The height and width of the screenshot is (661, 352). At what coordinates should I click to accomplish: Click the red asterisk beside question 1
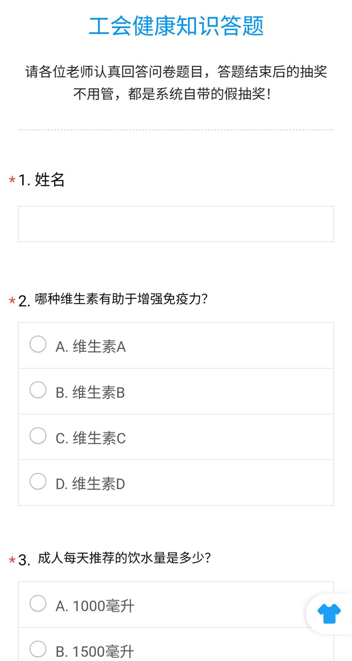click(x=12, y=180)
